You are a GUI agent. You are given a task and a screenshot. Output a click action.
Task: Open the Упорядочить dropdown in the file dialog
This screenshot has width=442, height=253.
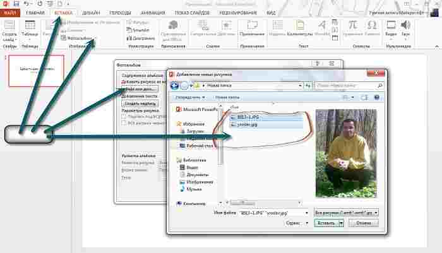click(190, 98)
